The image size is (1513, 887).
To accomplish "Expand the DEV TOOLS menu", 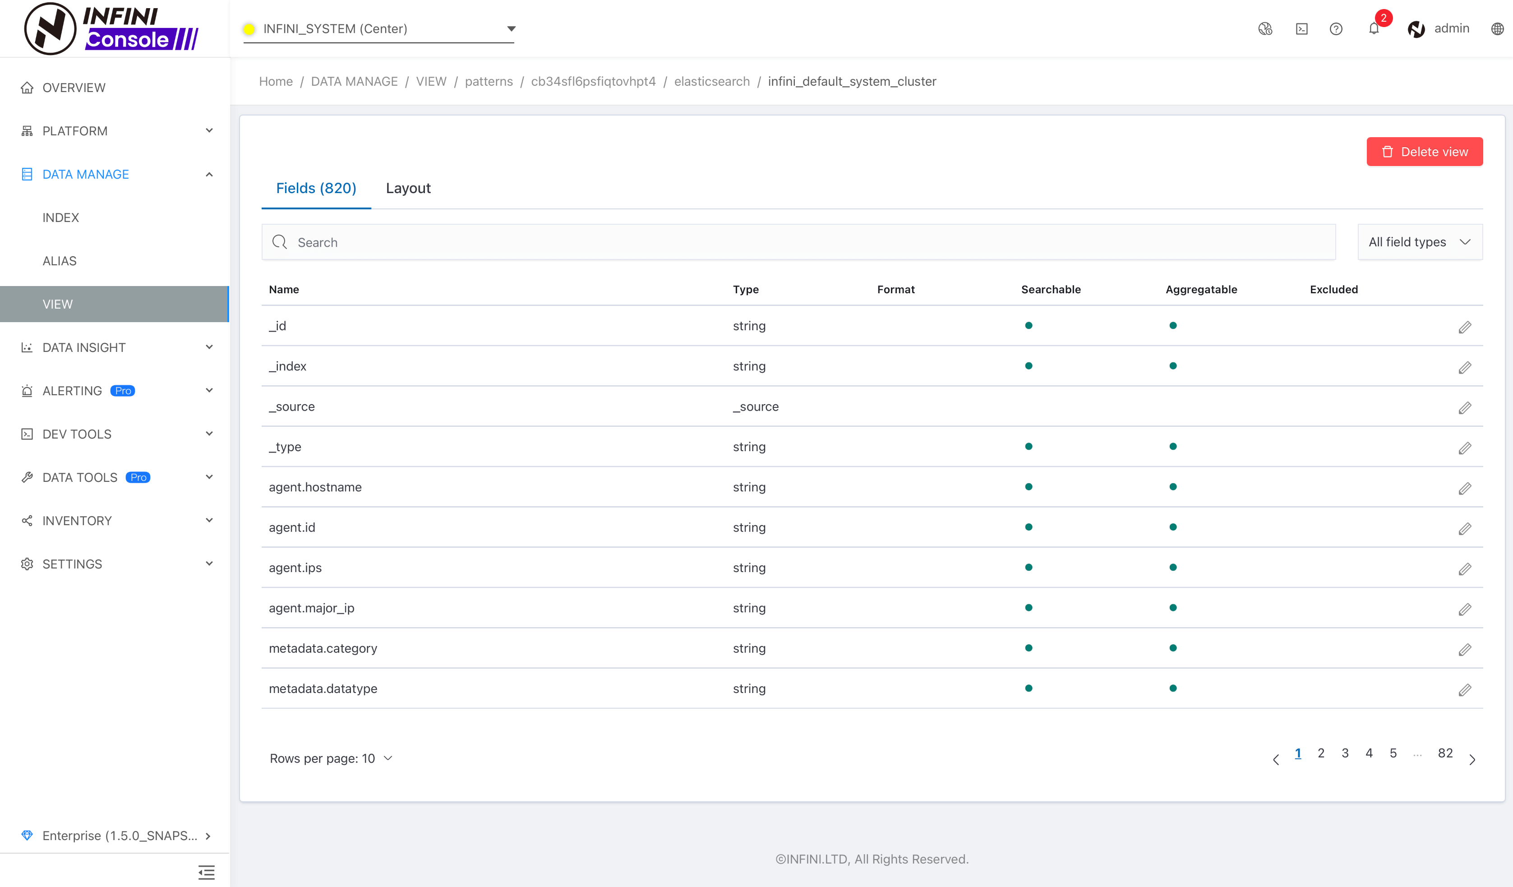I will coord(115,434).
